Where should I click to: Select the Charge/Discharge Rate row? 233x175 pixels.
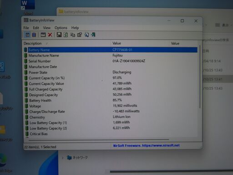point(111,112)
